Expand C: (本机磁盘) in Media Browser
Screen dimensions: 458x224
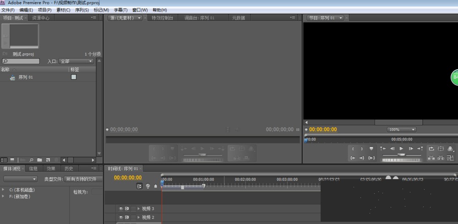[3, 190]
